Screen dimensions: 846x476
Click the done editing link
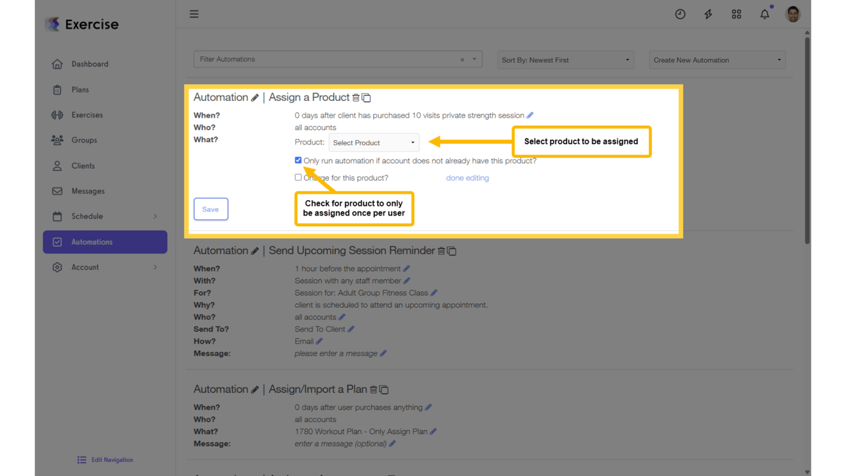(467, 178)
